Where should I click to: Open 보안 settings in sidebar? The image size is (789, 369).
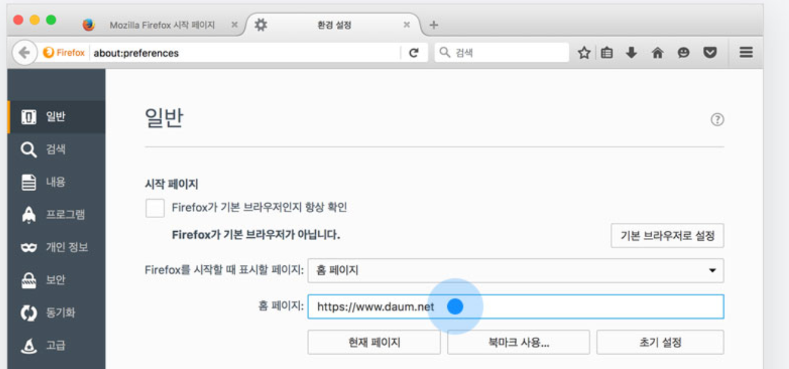point(56,280)
